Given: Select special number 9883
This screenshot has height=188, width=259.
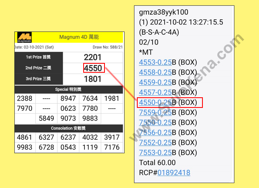Looking at the screenshot, I should coord(90,118).
